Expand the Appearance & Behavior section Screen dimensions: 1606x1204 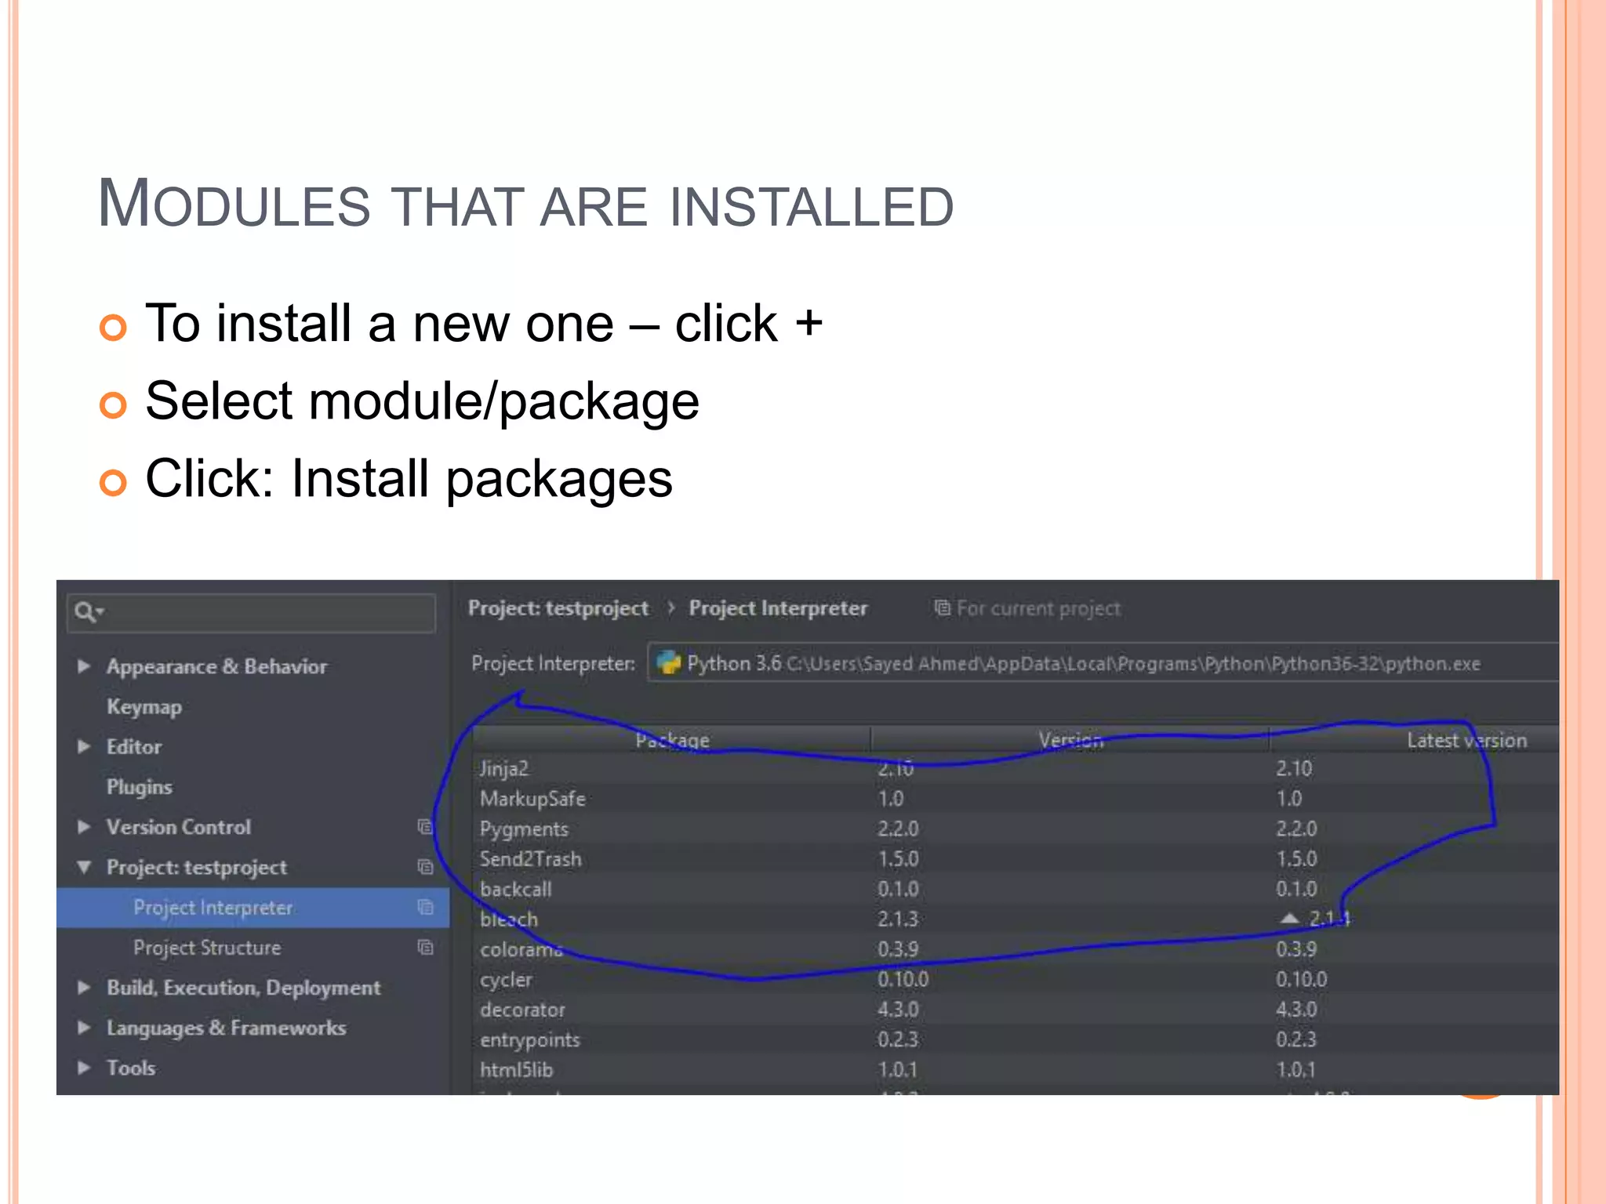[84, 666]
